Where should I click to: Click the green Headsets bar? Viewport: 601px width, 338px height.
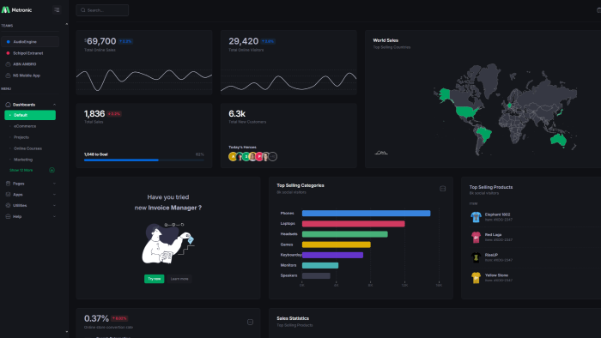click(345, 234)
